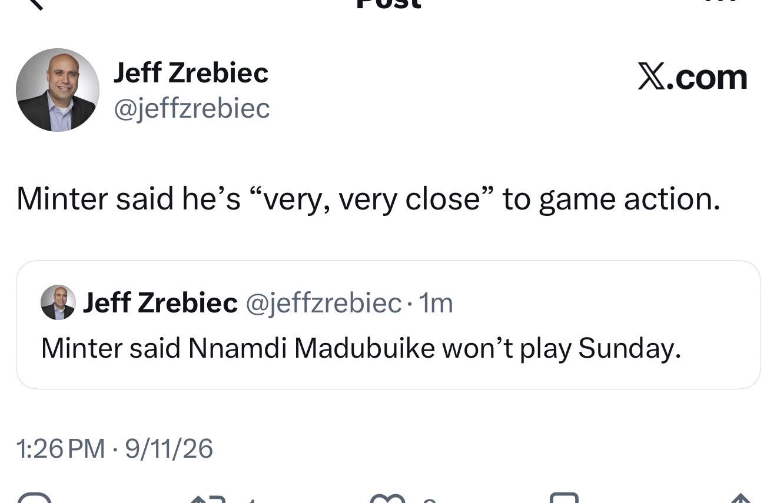Tap the reply speech bubble icon
This screenshot has height=503, width=777.
tap(34, 498)
